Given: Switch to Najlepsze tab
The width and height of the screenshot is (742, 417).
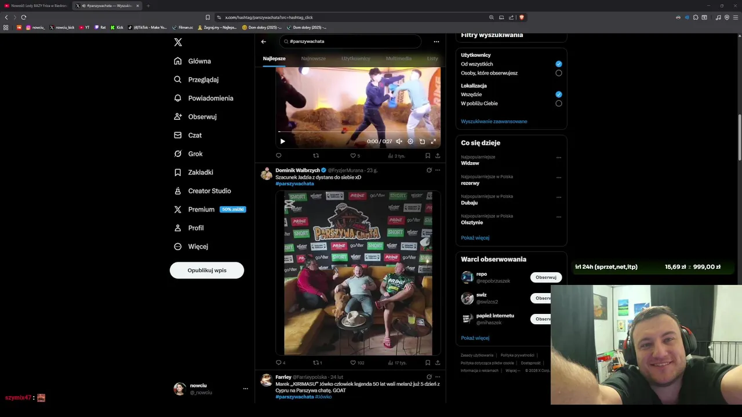Looking at the screenshot, I should pyautogui.click(x=274, y=58).
